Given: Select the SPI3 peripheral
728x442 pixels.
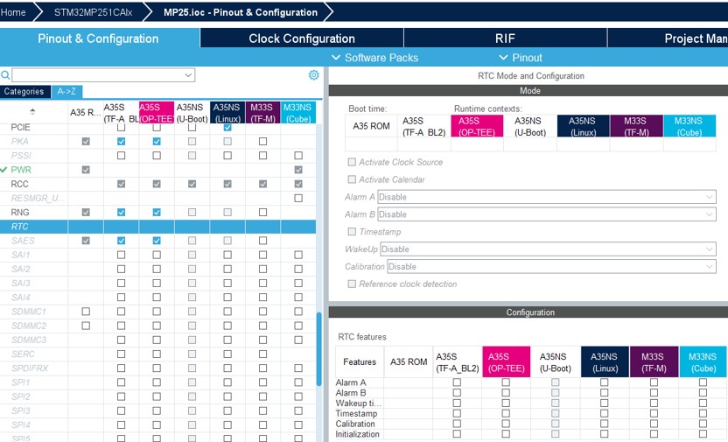Looking at the screenshot, I should click(x=21, y=410).
